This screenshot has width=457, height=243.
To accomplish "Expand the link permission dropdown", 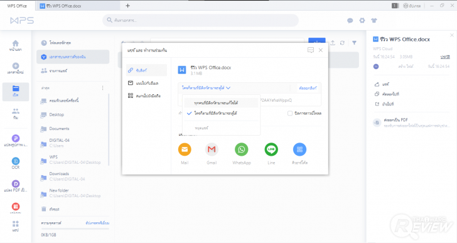I will [x=206, y=88].
